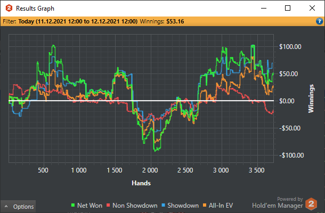Screen dimensions: 325x213
Task: Click the 3 000 hands axis label
Action: tap(221, 170)
